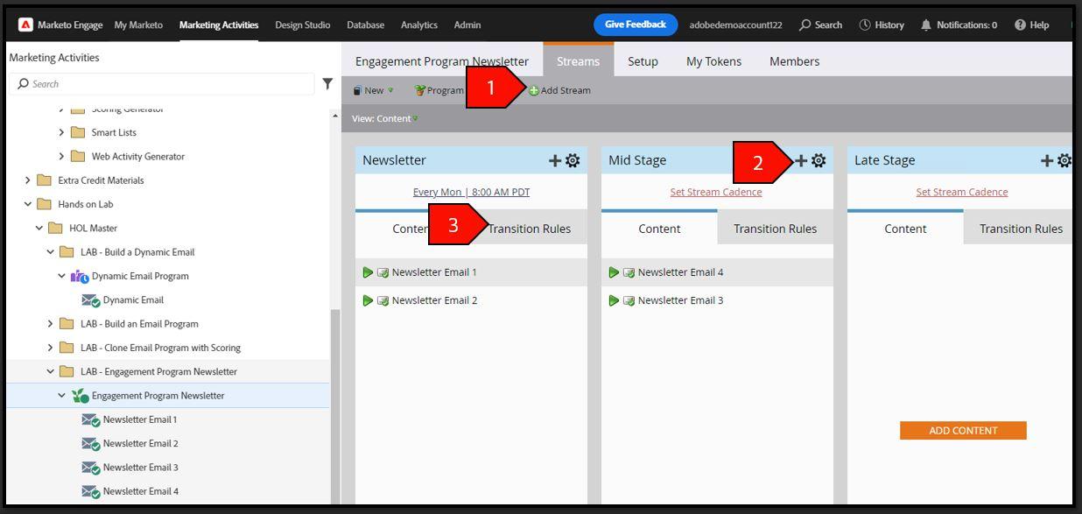Expand Extra Credit Materials folder

point(28,180)
